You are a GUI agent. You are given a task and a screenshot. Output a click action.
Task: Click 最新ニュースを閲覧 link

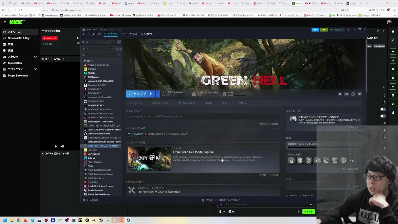click(269, 124)
